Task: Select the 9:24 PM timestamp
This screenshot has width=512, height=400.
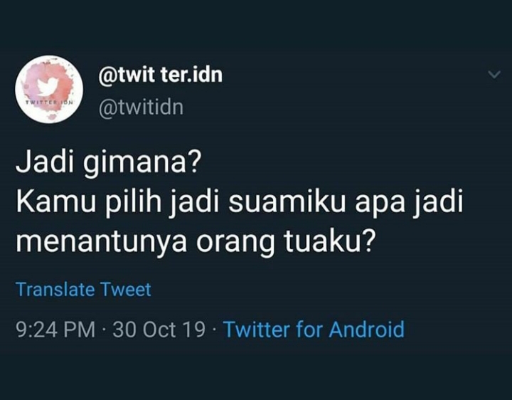Action: 55,330
